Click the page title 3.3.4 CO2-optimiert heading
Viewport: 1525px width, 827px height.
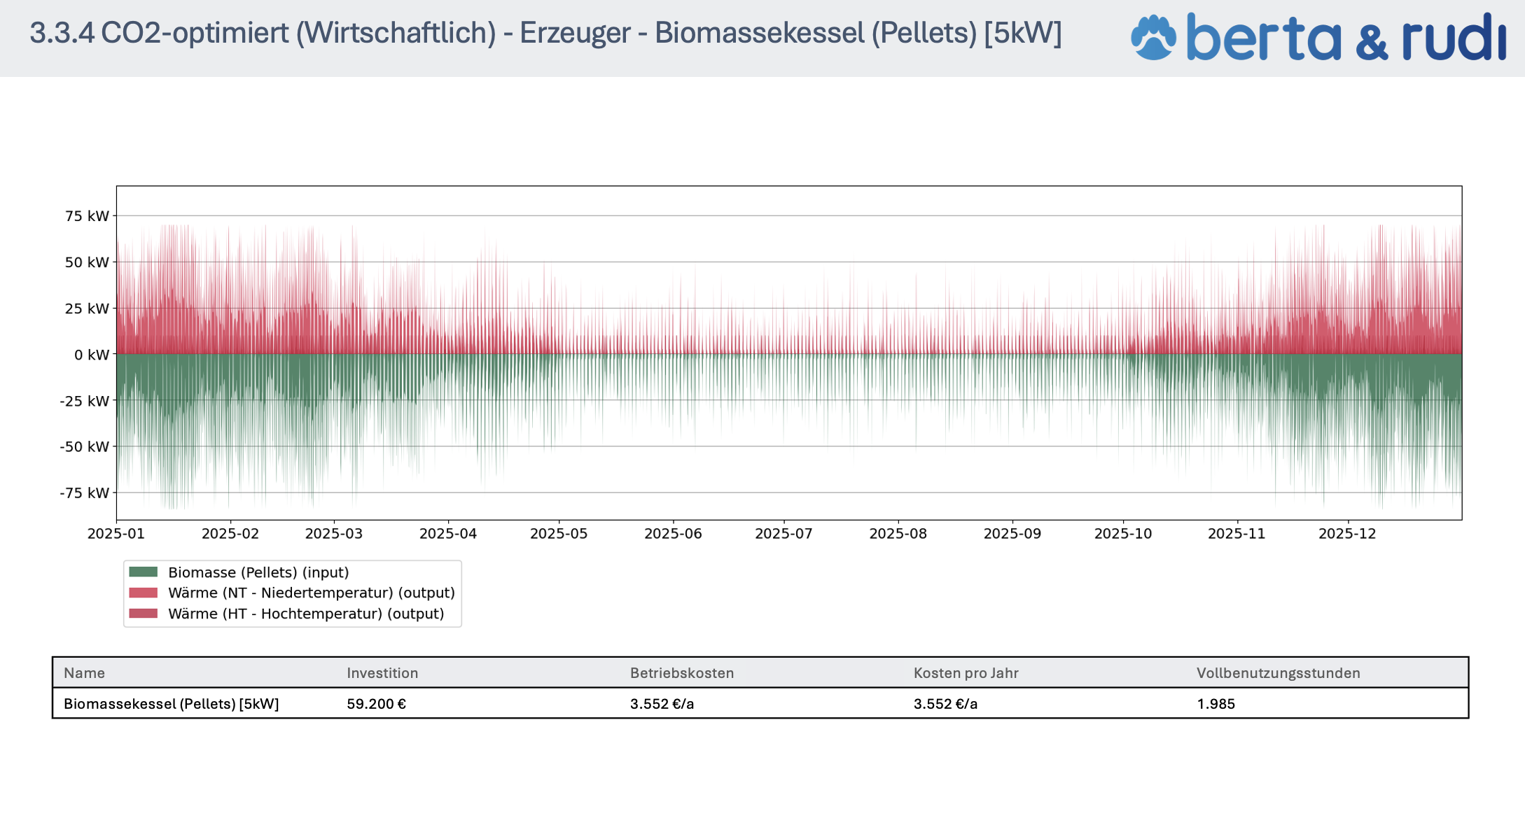pos(545,34)
